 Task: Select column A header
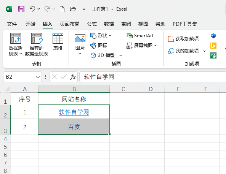pyautogui.click(x=25, y=89)
